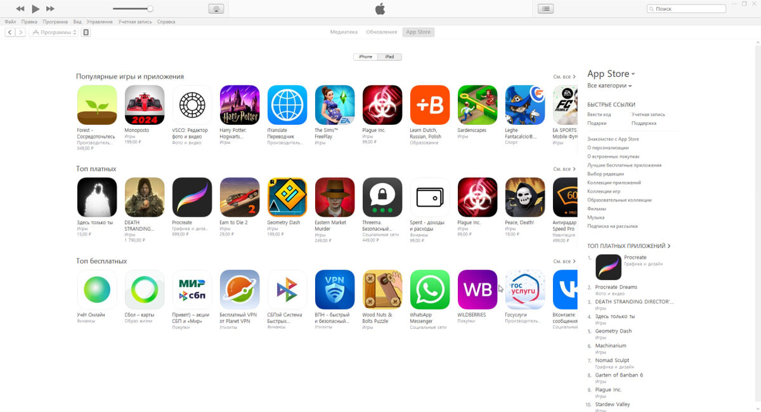Switch to the iPad segment
Screen dimensions: 761x412
(389, 57)
